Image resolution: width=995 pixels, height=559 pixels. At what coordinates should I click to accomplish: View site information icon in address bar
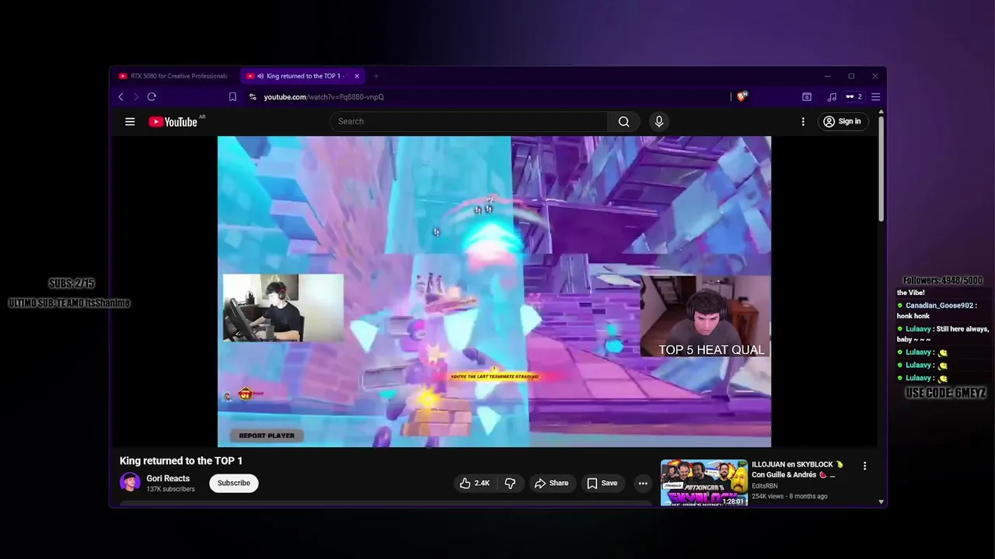253,97
